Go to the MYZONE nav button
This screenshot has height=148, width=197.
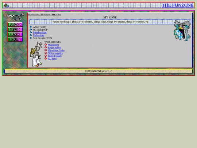15,30
